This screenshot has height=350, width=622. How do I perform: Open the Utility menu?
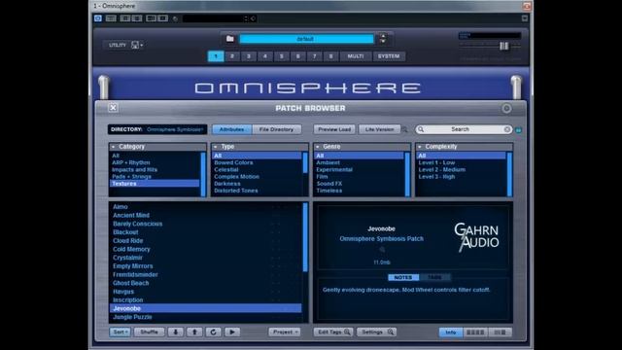tap(118, 45)
